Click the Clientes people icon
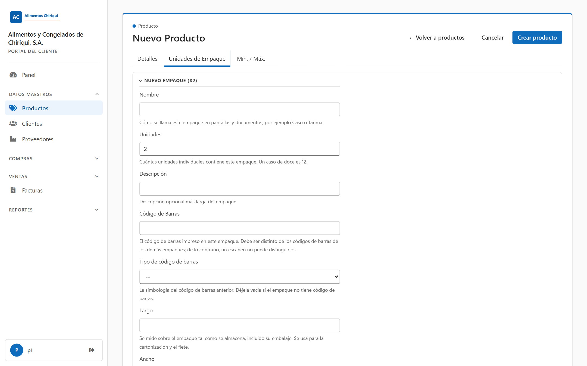The image size is (587, 366). coord(13,124)
